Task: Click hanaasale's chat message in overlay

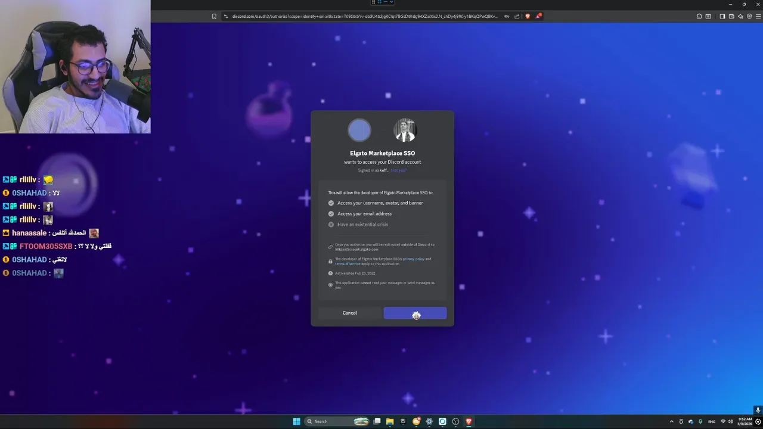Action: (51, 233)
